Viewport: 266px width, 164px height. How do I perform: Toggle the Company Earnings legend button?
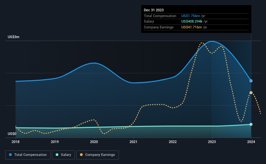(x=98, y=155)
